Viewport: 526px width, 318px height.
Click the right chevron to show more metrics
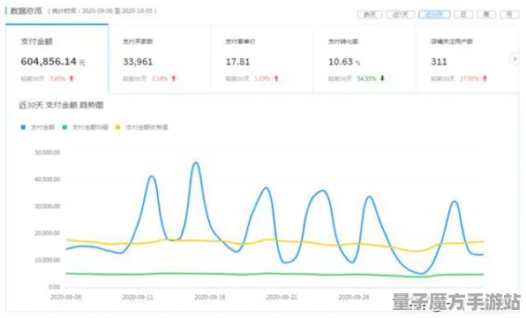pos(515,59)
